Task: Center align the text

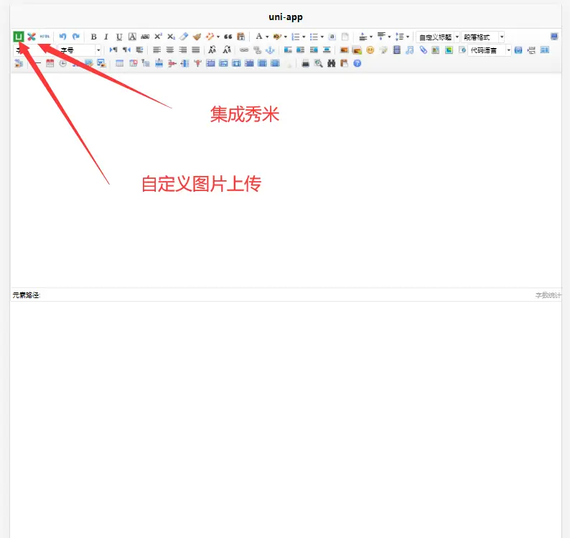Action: click(x=169, y=50)
